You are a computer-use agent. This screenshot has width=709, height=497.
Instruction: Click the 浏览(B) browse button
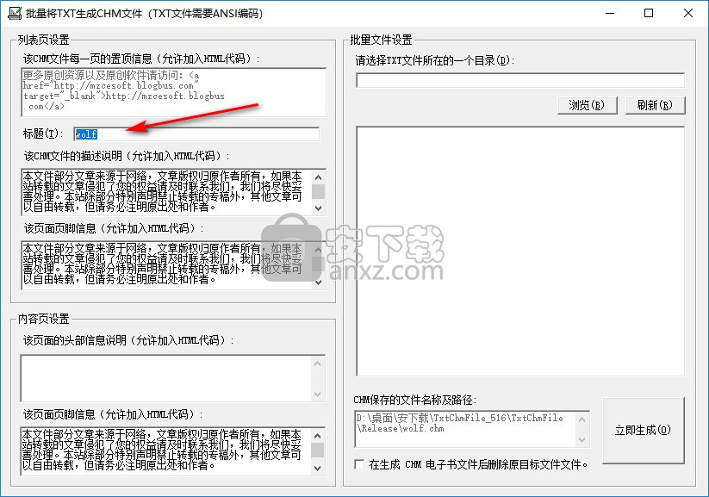click(x=587, y=105)
